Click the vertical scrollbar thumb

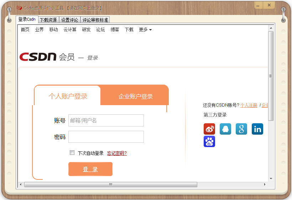271,76
